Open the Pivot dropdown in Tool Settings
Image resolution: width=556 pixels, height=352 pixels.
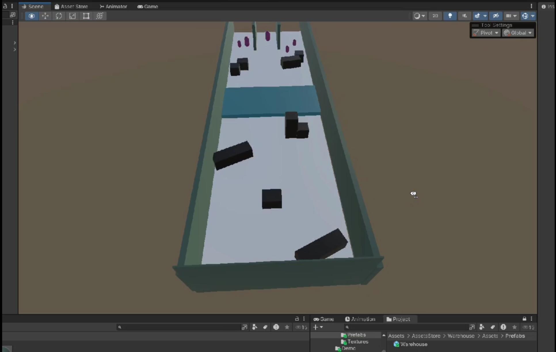pyautogui.click(x=486, y=33)
